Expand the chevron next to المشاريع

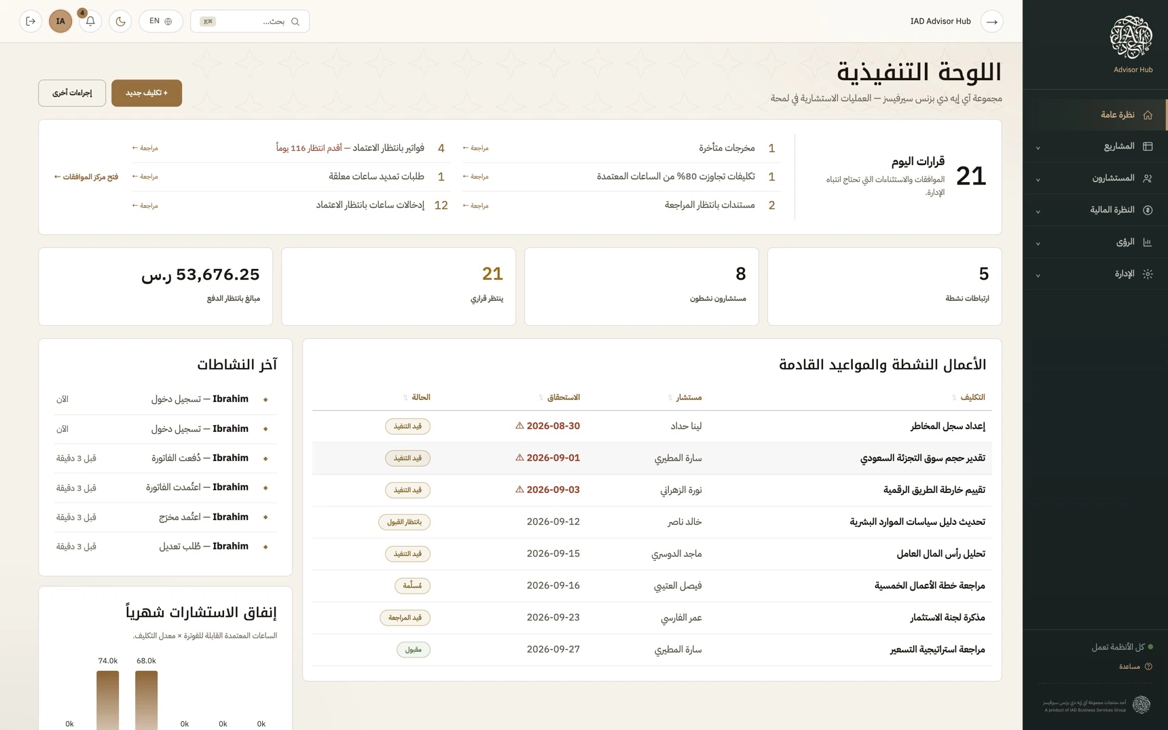tap(1038, 147)
